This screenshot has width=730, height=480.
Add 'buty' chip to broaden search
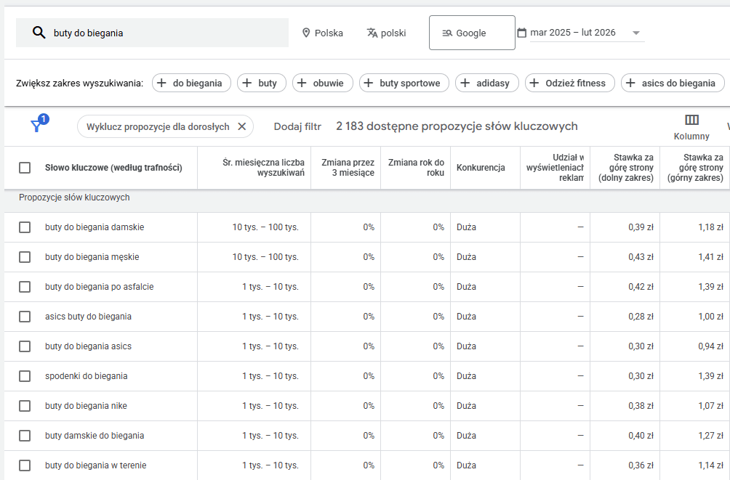pyautogui.click(x=262, y=84)
